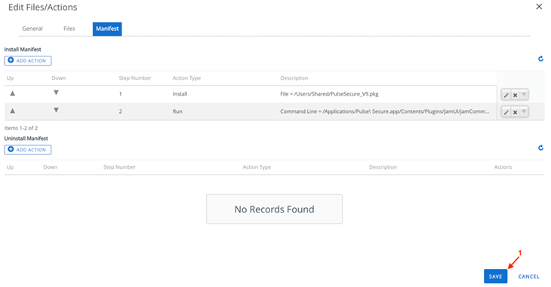The image size is (551, 287).
Task: Click Install Manifest Description column header
Action: click(294, 78)
